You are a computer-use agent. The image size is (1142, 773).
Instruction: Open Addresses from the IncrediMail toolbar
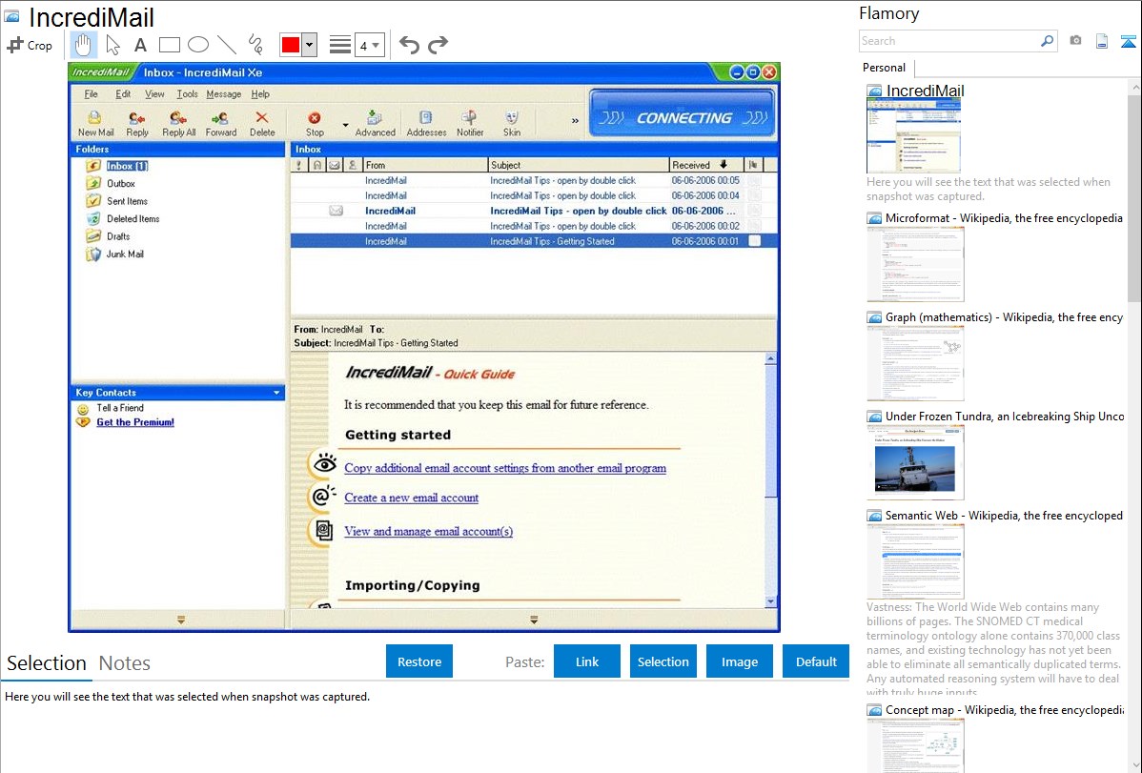tap(426, 124)
